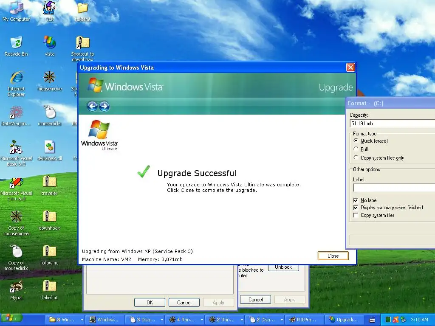Click the forward arrow in Vista upgrade window
435x326 pixels.
(x=105, y=106)
